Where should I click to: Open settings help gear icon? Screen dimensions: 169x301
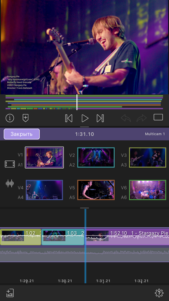point(159,293)
